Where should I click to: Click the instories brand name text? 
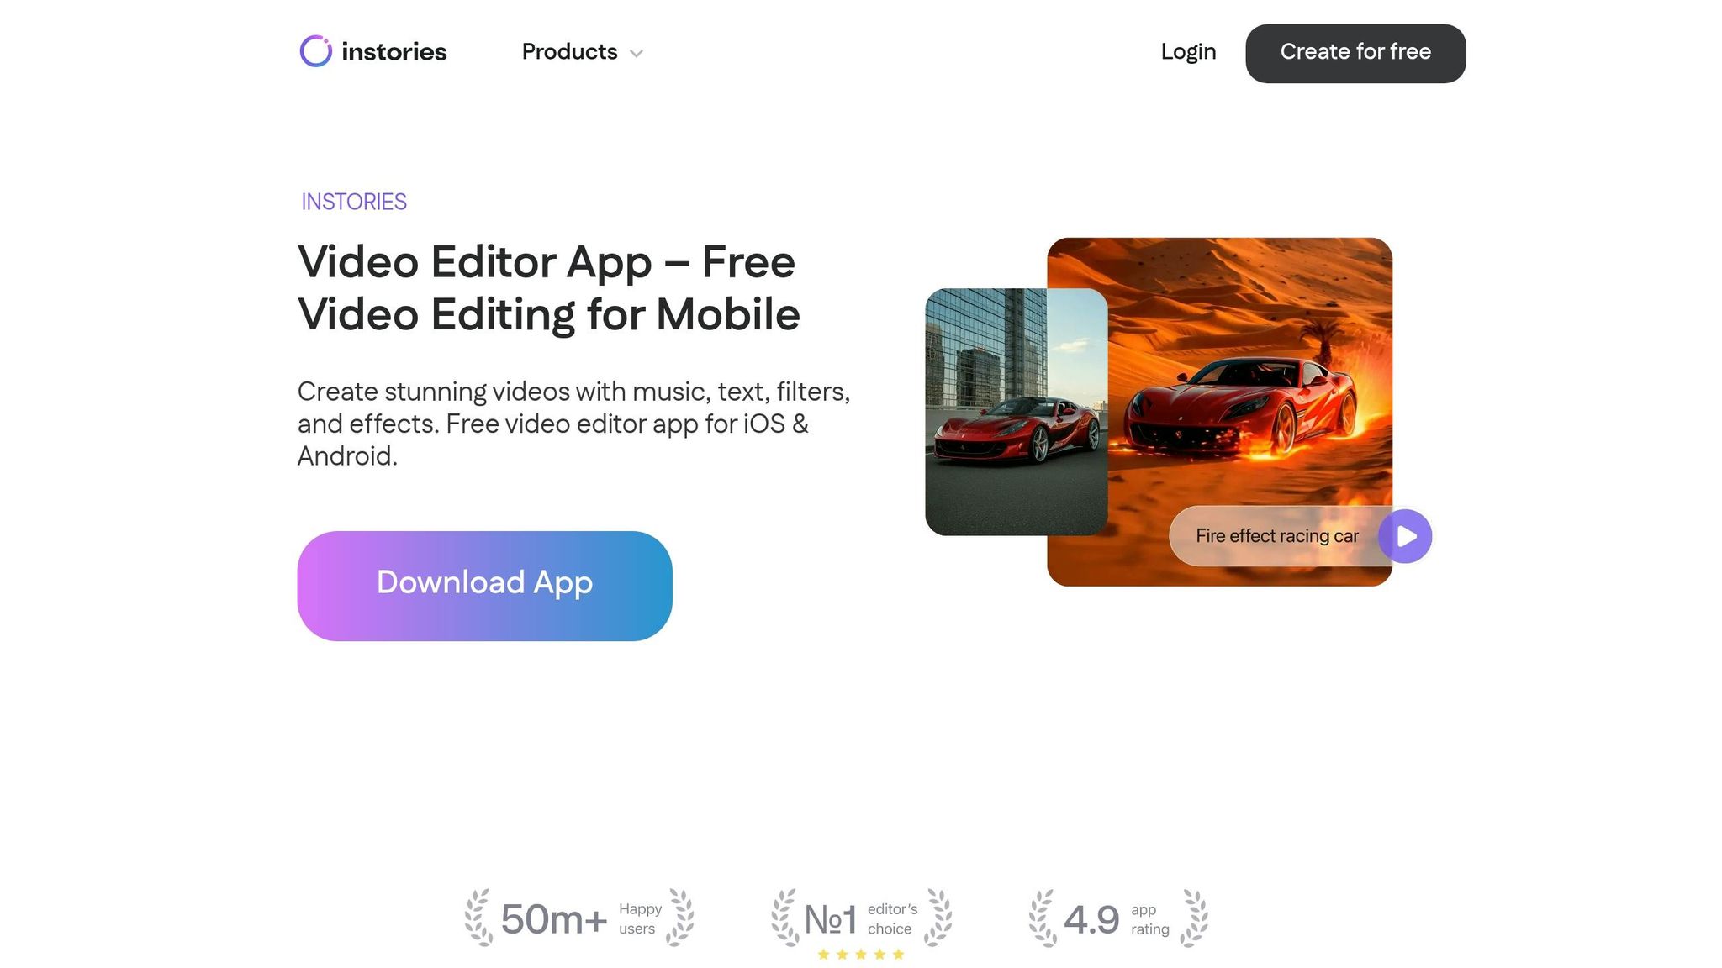coord(394,52)
